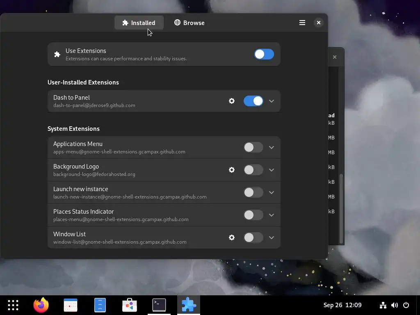420x315 pixels.
Task: Enable Places Status Indicator extension
Action: [253, 215]
